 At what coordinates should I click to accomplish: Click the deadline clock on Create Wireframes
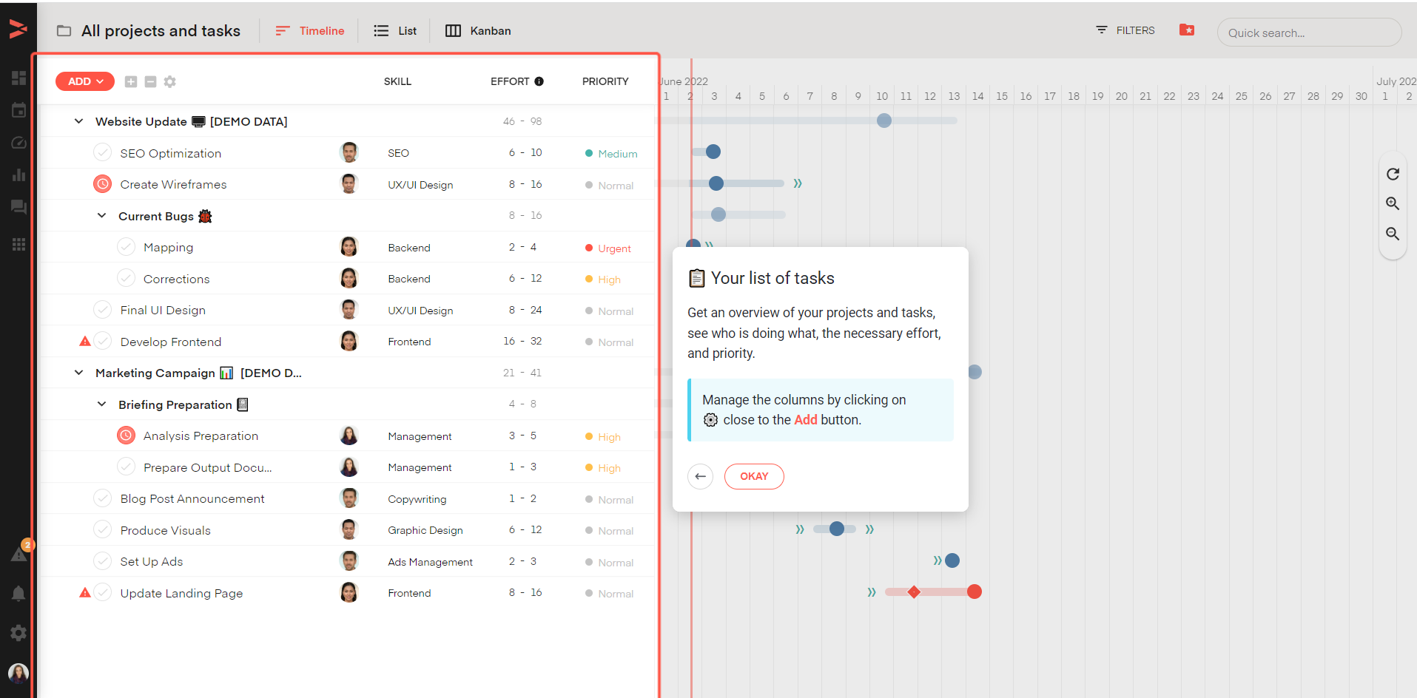102,183
